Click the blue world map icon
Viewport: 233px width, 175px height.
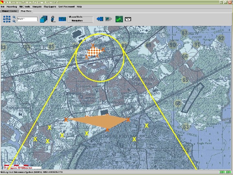[62, 19]
